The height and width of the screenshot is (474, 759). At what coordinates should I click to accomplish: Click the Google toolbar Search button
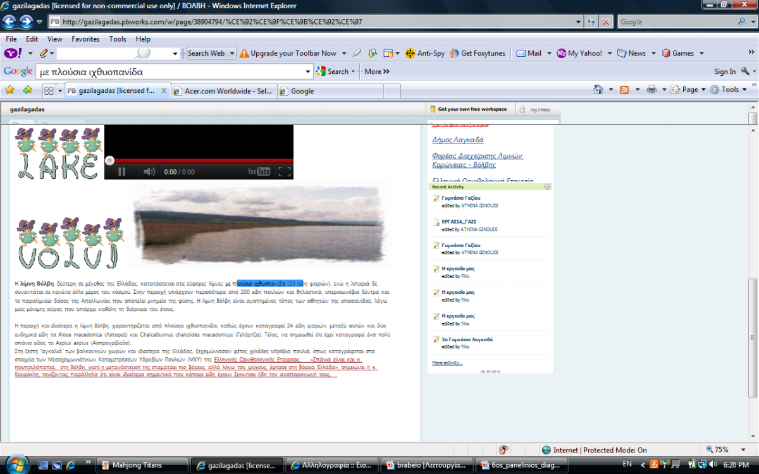pos(333,71)
